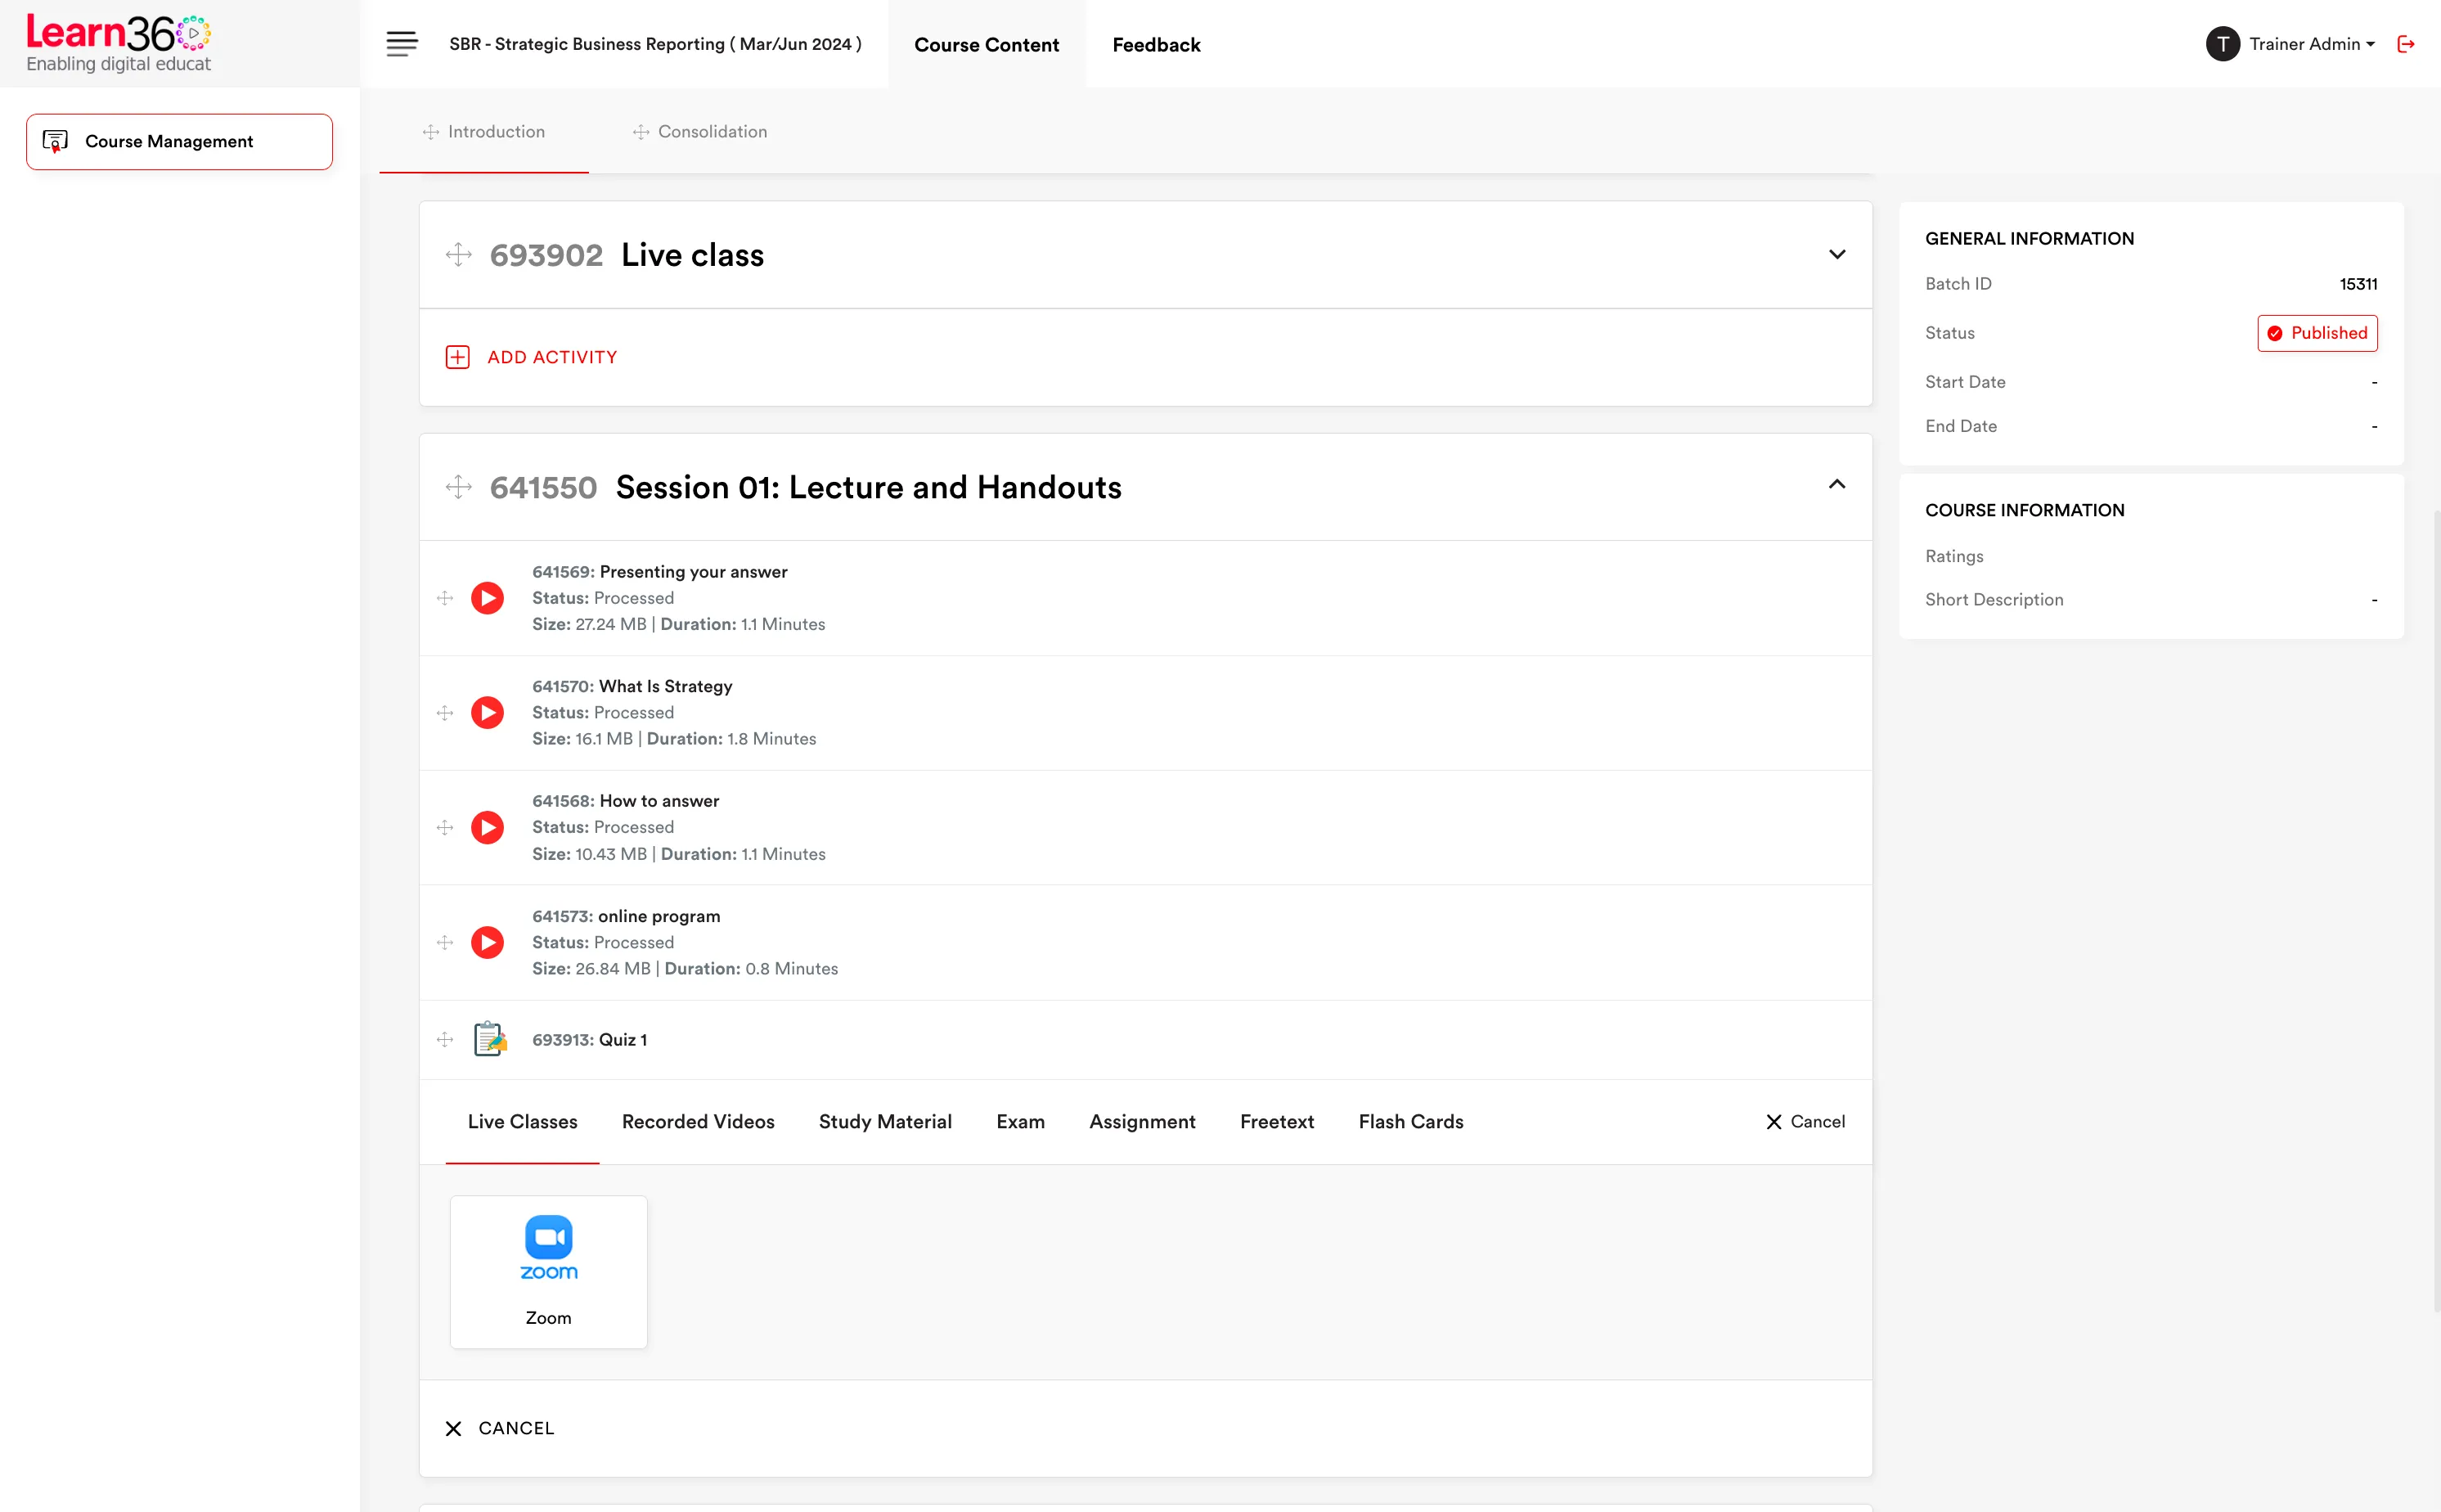The height and width of the screenshot is (1512, 2441).
Task: Click the plus icon next to Add Activity
Action: (458, 357)
